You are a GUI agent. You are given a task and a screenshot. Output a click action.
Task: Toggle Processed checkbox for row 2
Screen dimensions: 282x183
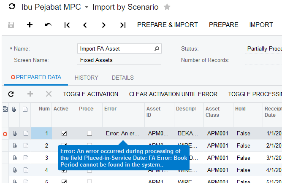click(89, 145)
